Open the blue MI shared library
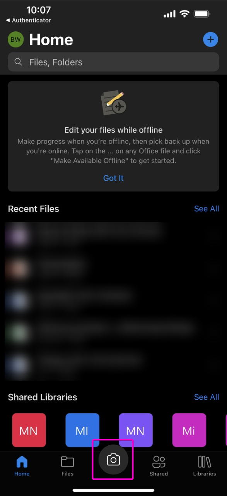 click(x=82, y=430)
